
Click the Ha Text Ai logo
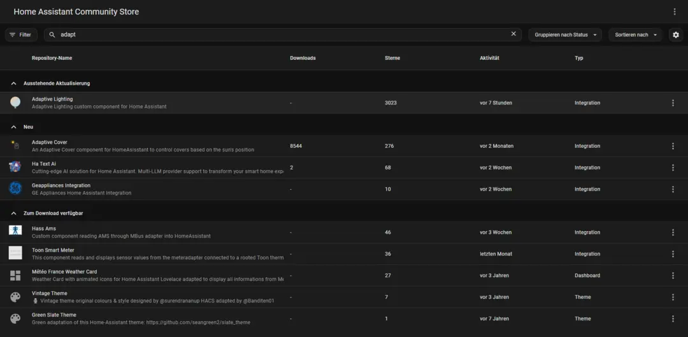[x=15, y=167]
